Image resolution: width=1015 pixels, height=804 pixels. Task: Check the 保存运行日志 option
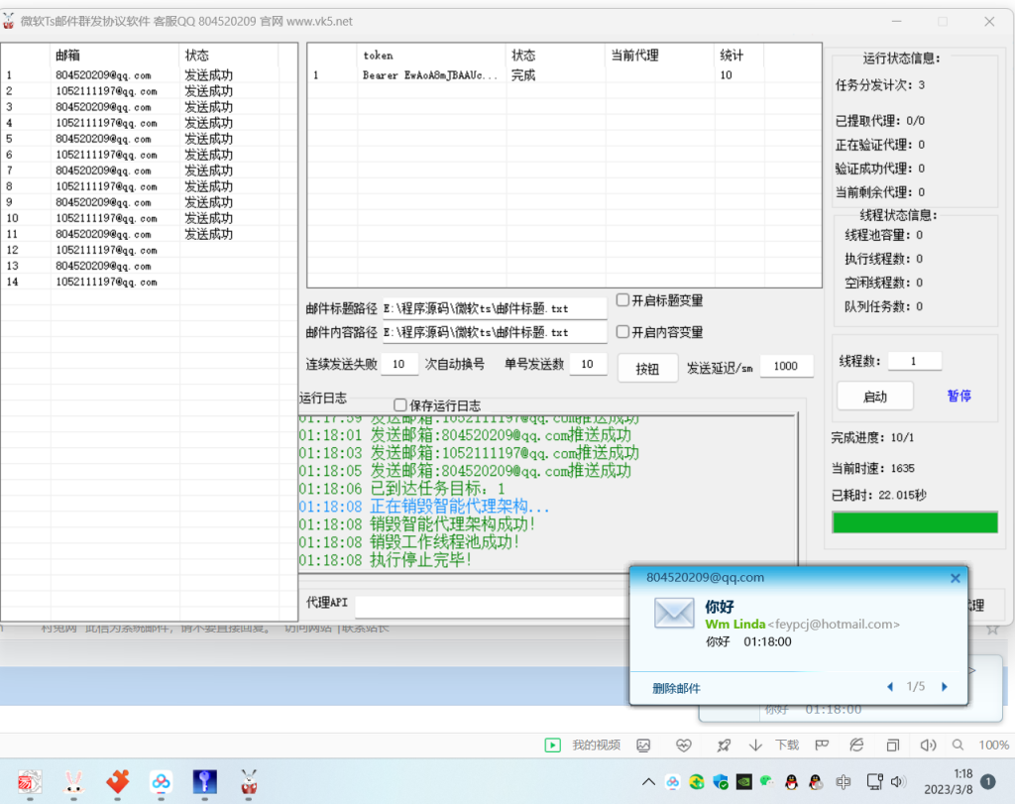[400, 404]
